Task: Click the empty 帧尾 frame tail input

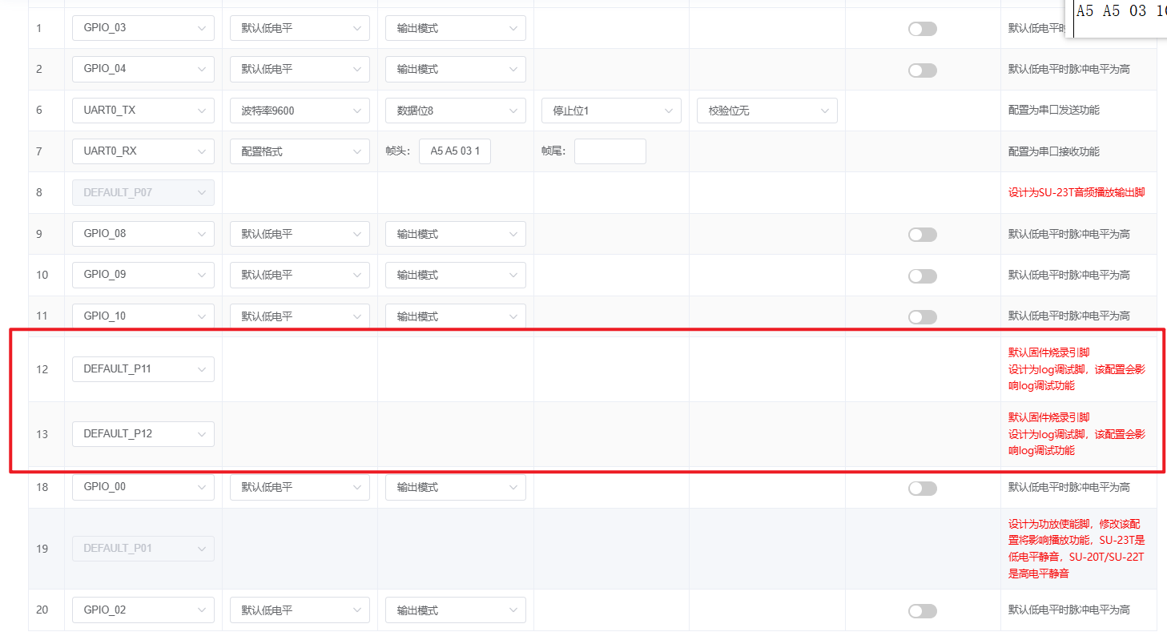Action: click(x=610, y=151)
